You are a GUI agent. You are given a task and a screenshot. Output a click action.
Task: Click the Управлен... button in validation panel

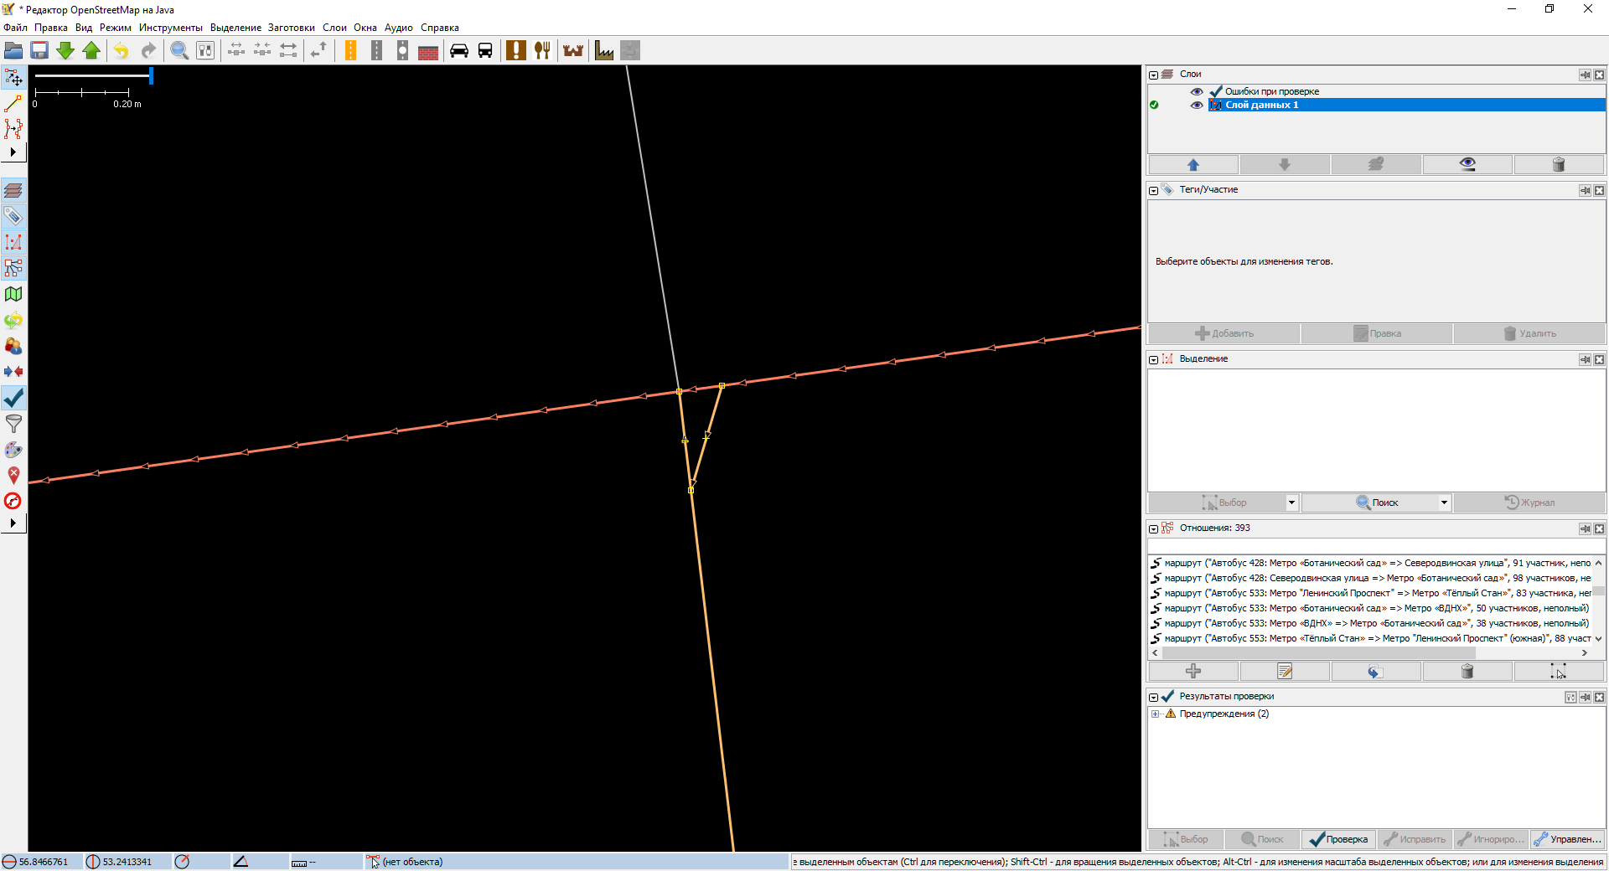pyautogui.click(x=1567, y=839)
